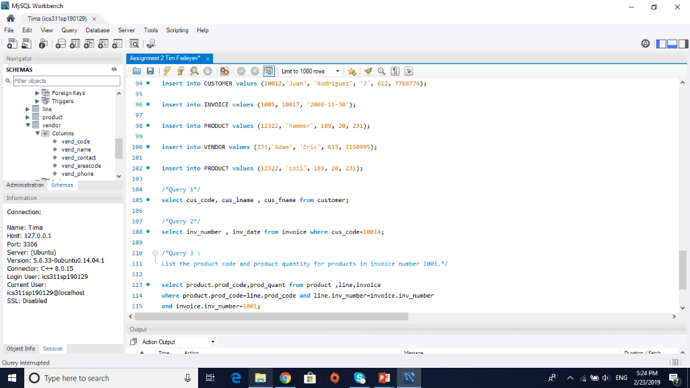
Task: Save current statement as snippet favorite
Action: pyautogui.click(x=352, y=71)
